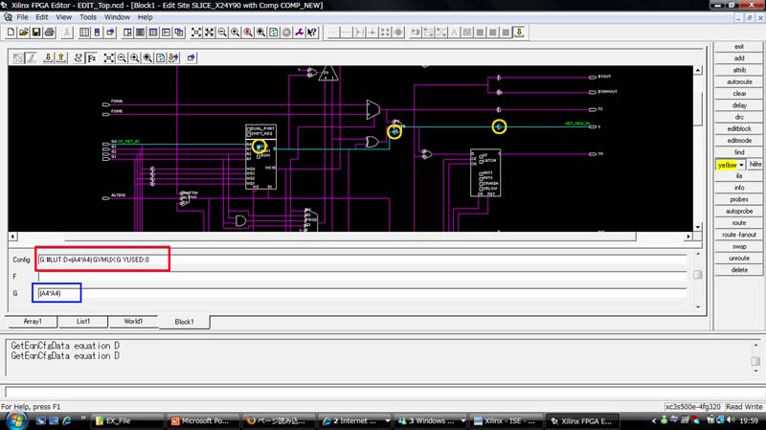The height and width of the screenshot is (430, 766).
Task: Click the Refresh view icon in main toolbar
Action: (x=274, y=33)
